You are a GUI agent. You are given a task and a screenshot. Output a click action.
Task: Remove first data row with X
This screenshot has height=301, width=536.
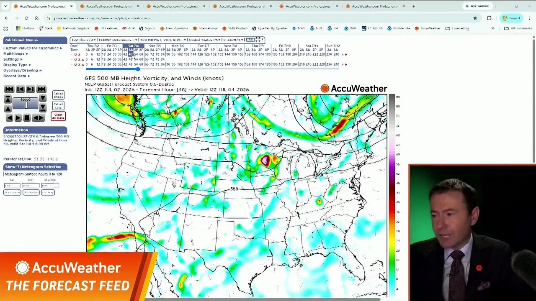click(x=79, y=54)
